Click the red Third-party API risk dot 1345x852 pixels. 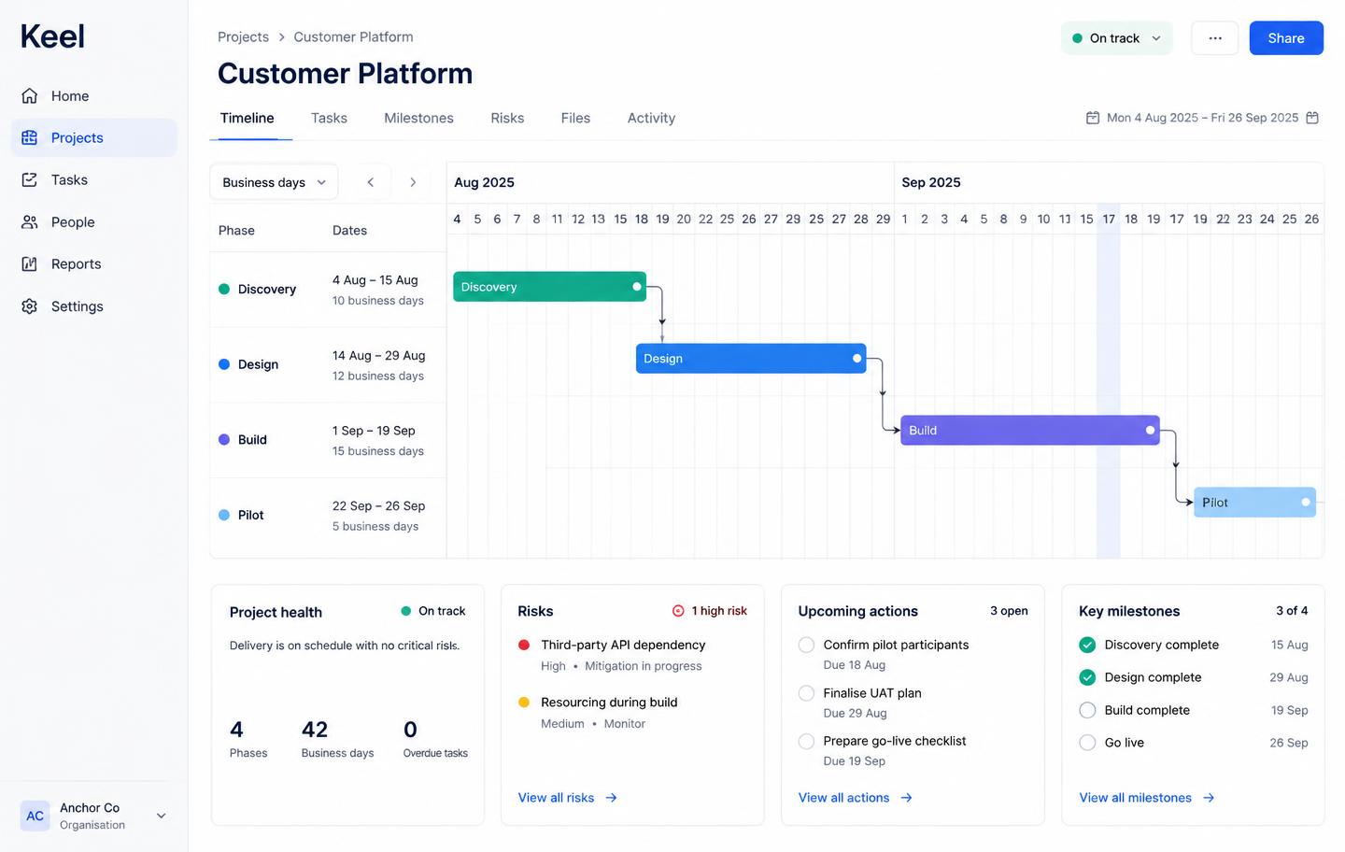click(524, 645)
